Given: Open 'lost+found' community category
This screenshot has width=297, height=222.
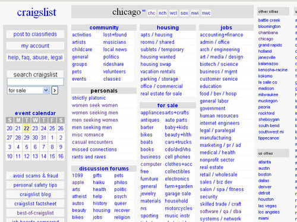Looking at the screenshot, I should tap(115, 35).
